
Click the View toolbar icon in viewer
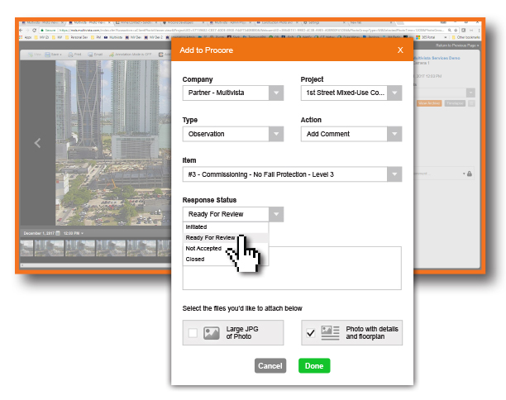(x=34, y=55)
